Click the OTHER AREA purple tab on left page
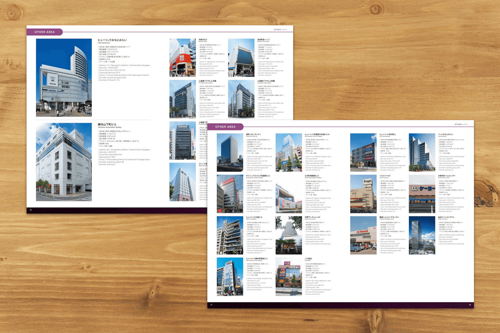500x333 pixels. pyautogui.click(x=44, y=32)
